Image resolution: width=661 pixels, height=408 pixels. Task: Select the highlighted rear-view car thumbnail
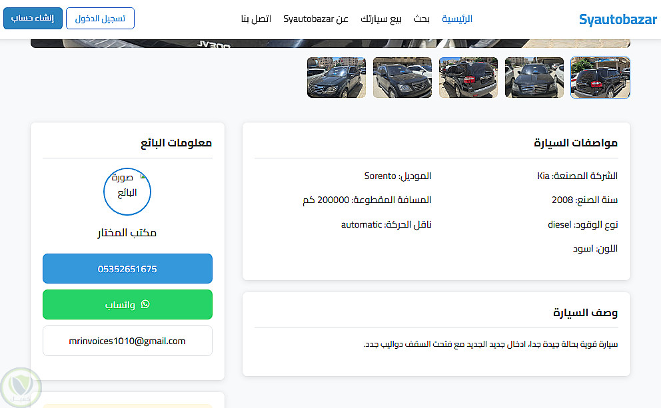600,77
